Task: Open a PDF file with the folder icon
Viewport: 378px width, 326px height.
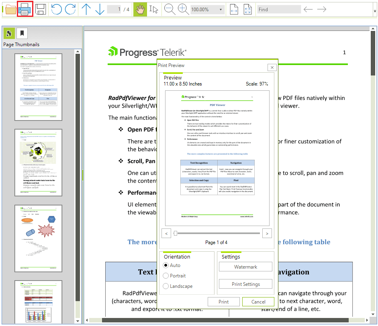Action: [10, 9]
